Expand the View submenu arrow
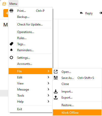The height and width of the screenshot is (116, 102). 48,83
